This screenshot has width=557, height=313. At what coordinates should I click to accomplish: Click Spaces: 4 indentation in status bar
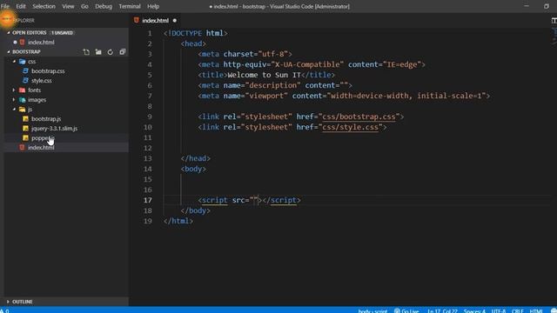click(x=474, y=311)
